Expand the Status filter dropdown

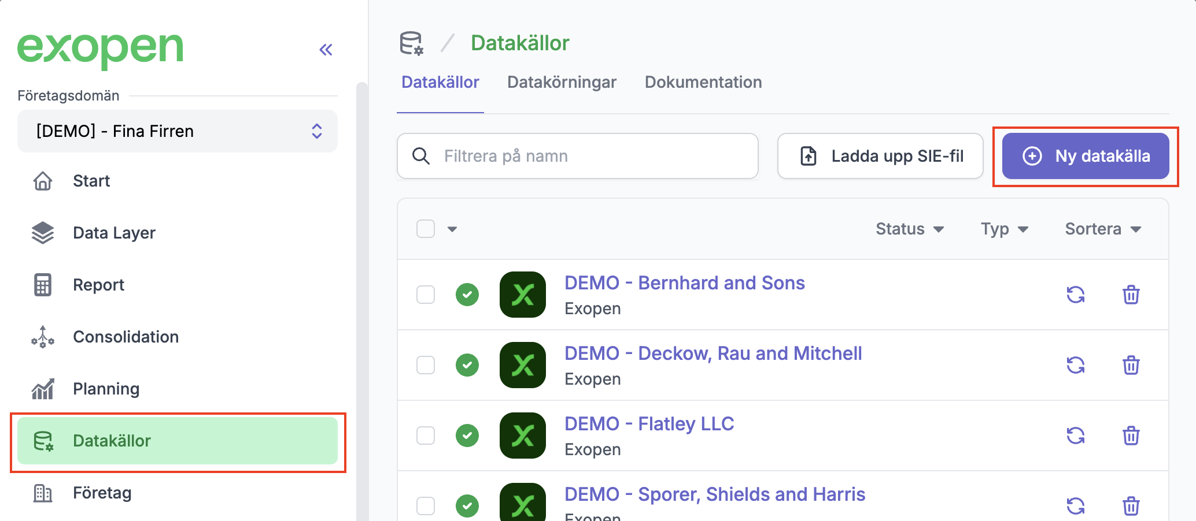click(x=909, y=229)
